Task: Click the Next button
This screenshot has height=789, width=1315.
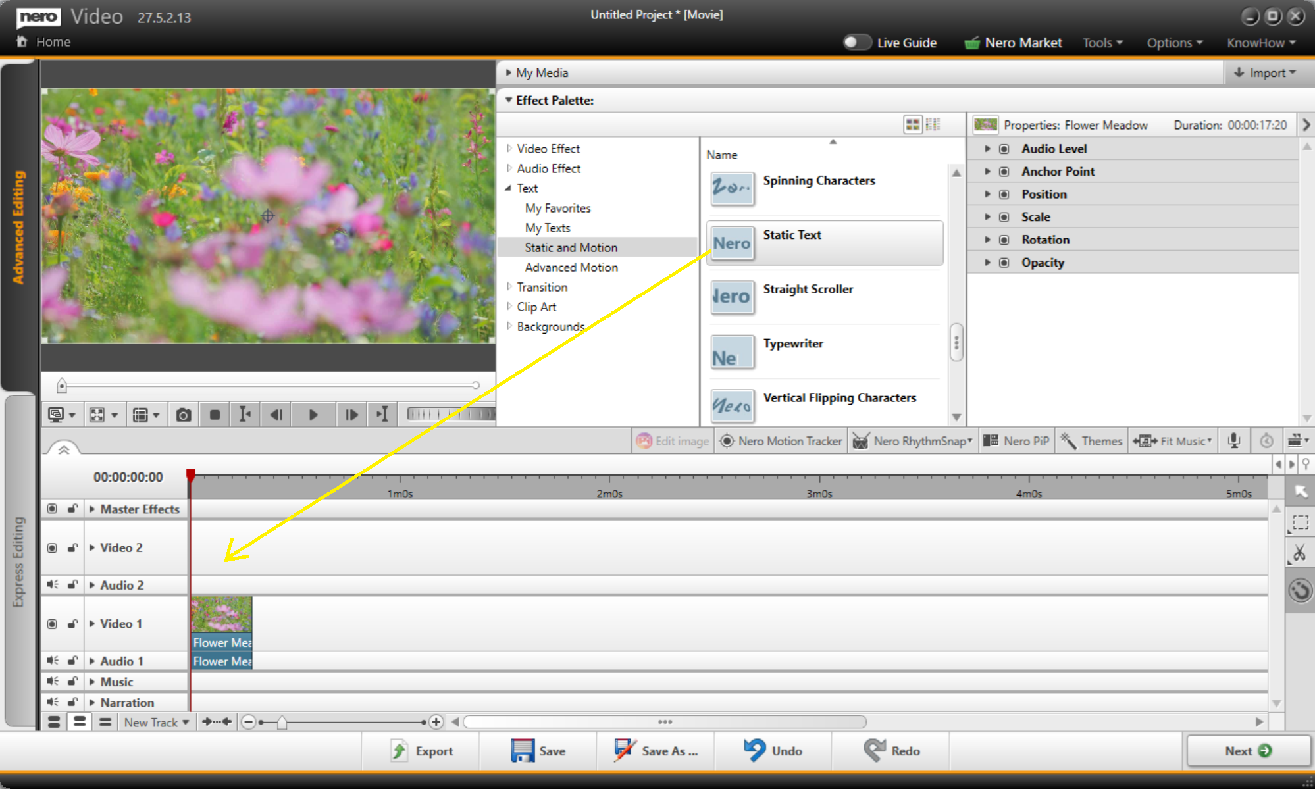Action: (1247, 751)
